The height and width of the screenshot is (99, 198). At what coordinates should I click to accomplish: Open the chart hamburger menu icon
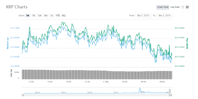pos(187,7)
